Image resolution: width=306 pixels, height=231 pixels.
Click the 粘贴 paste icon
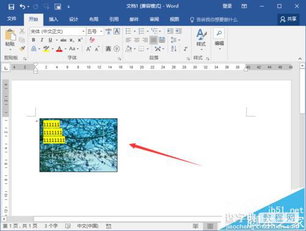point(10,34)
